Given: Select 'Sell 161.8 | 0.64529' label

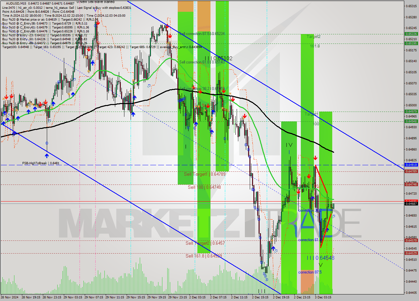Looking at the screenshot, I should click(x=204, y=256).
